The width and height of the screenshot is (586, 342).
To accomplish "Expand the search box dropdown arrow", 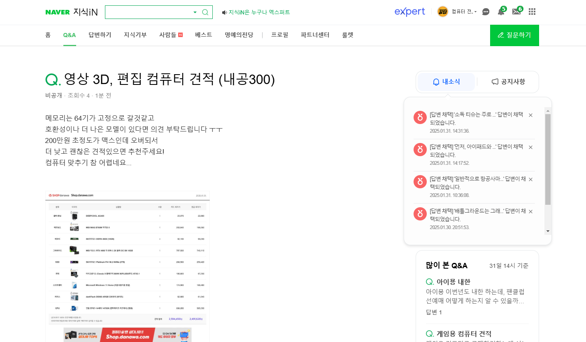I will pos(195,12).
